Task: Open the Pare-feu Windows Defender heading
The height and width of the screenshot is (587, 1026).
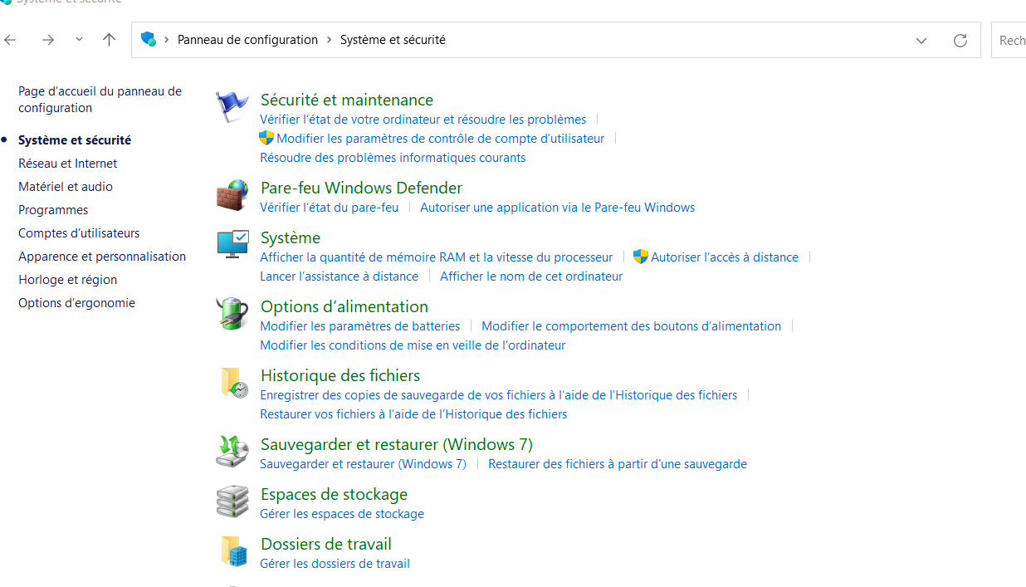Action: coord(361,188)
